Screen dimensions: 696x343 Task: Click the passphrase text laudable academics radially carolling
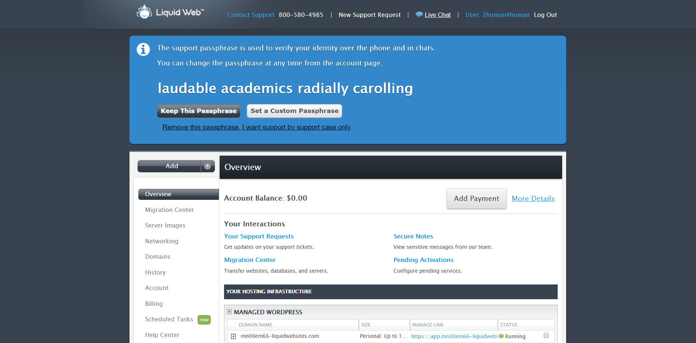click(285, 88)
